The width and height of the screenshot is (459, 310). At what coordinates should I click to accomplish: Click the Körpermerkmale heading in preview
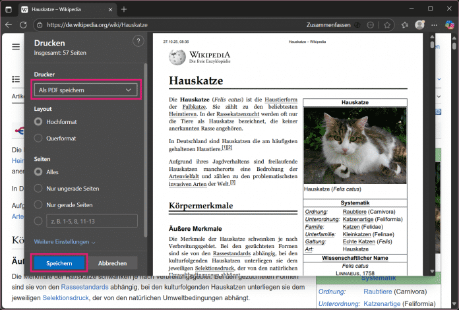(200, 206)
